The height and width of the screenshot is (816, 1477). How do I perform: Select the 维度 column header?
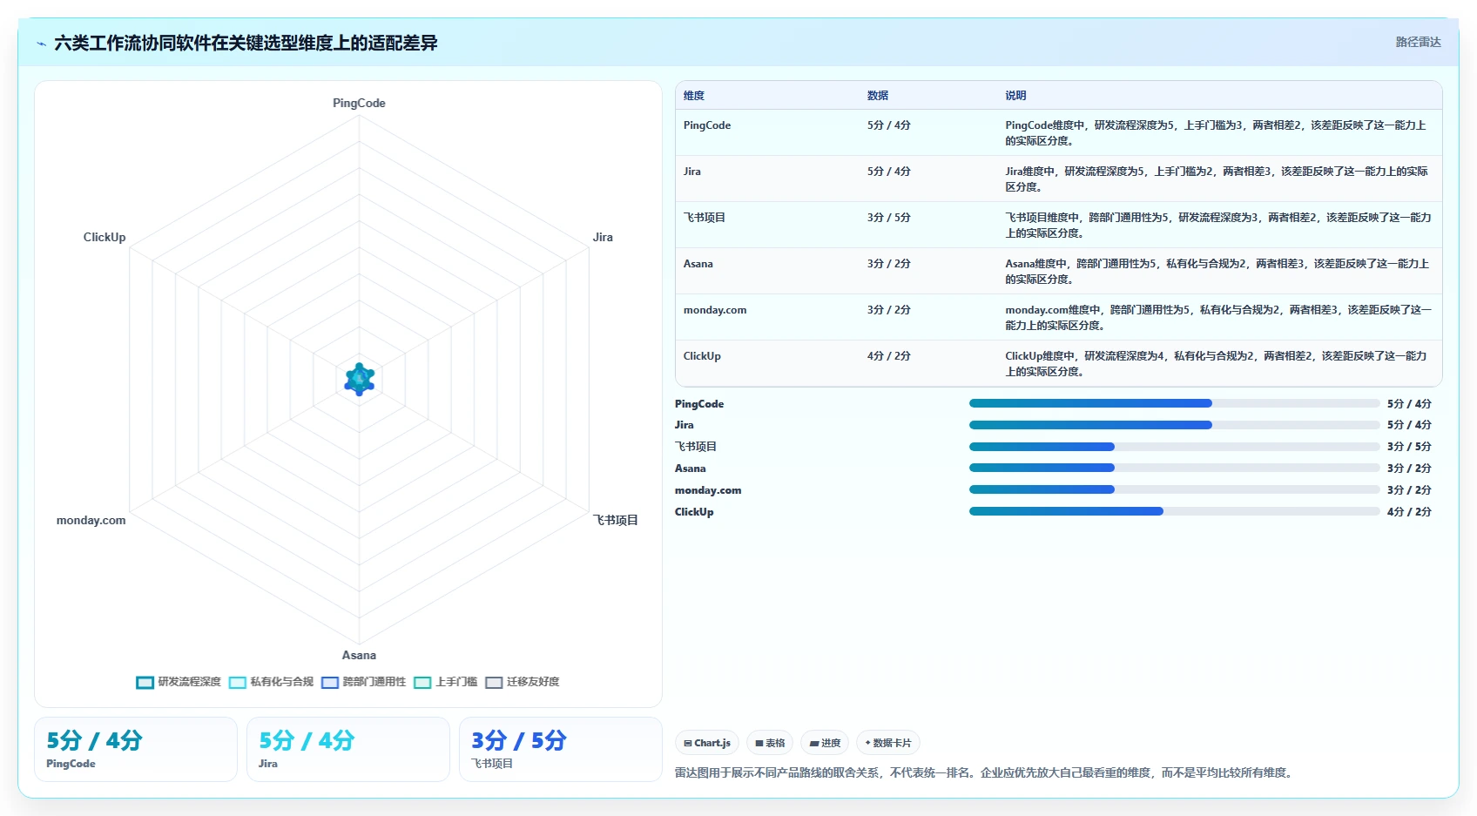694,96
